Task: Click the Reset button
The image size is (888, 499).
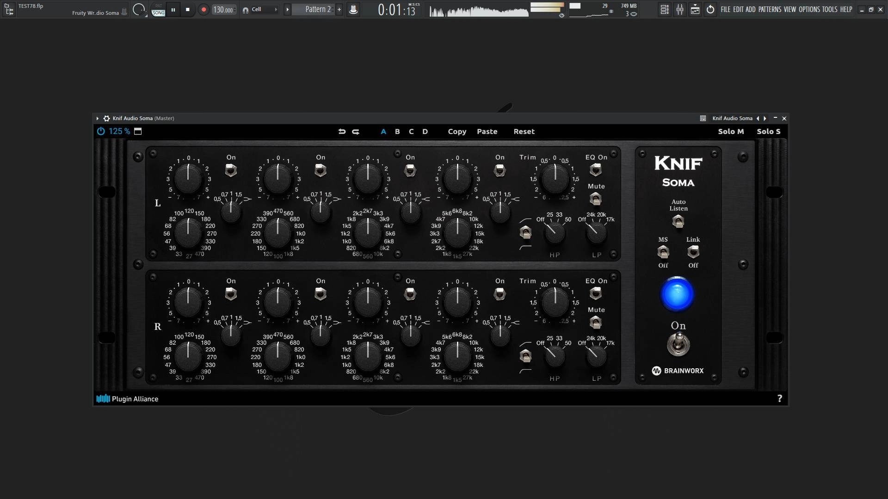Action: (x=524, y=132)
